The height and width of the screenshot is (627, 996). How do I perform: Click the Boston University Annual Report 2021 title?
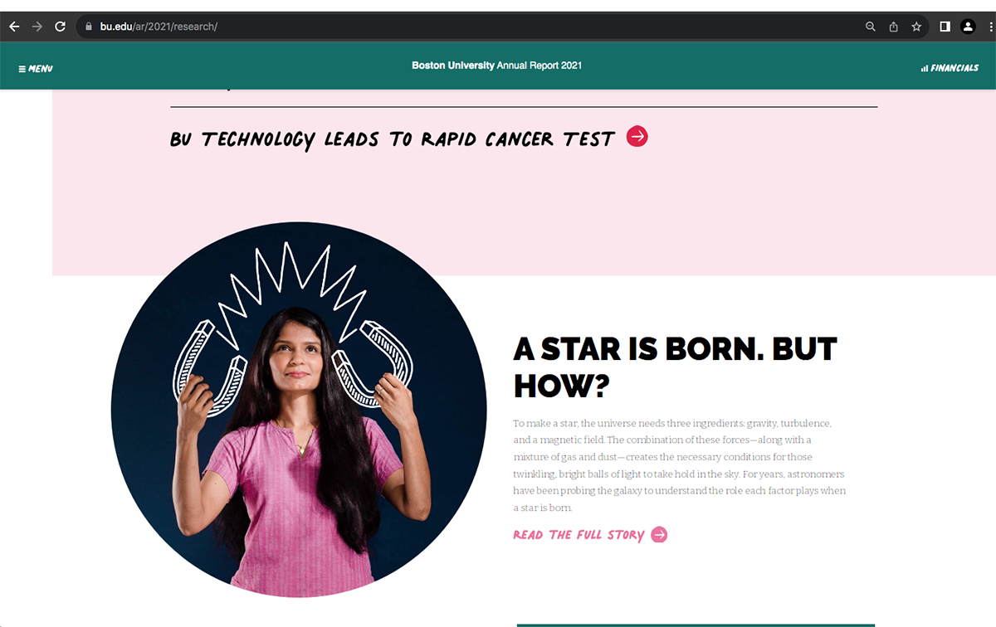[x=496, y=66]
